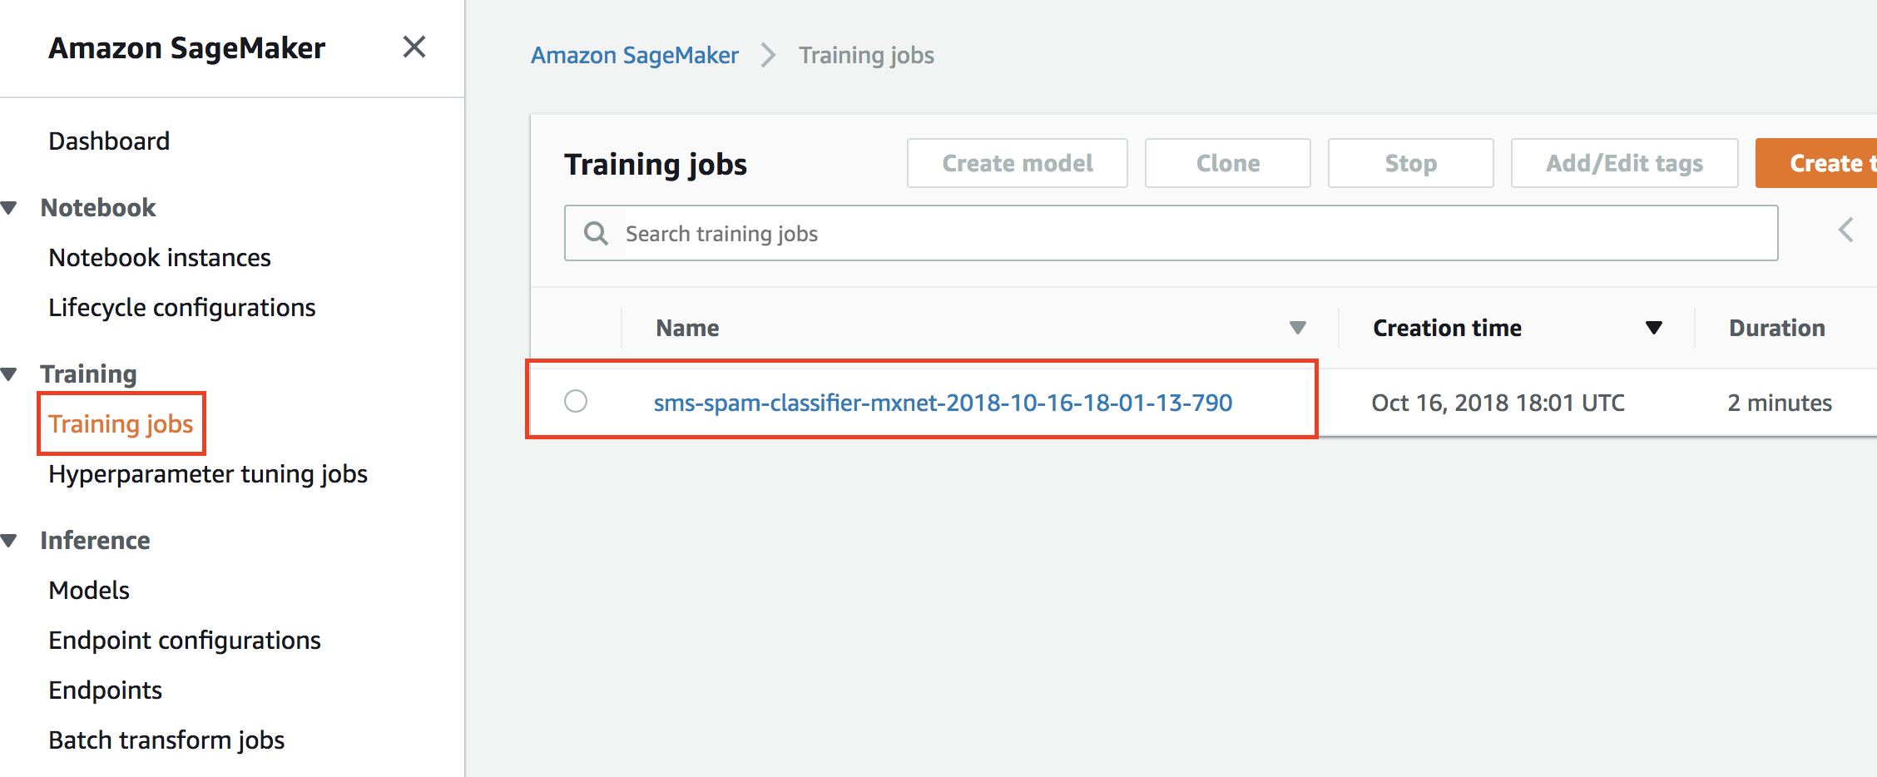Focus the Search training jobs field
1877x777 pixels.
(1171, 233)
